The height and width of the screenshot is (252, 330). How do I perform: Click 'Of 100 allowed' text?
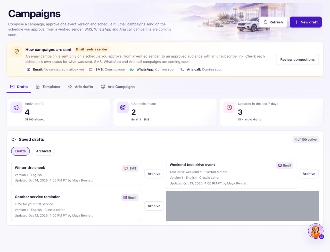[x=35, y=120]
